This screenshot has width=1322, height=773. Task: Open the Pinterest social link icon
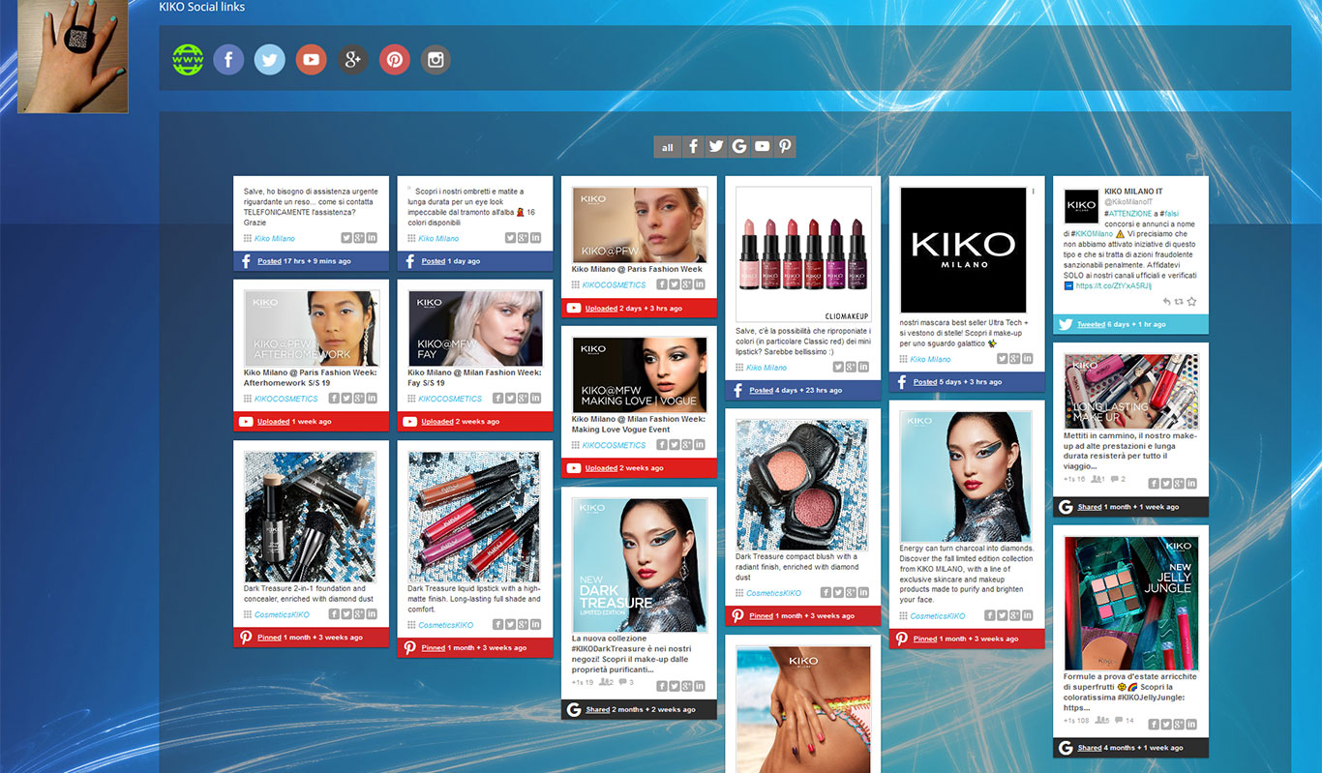395,60
